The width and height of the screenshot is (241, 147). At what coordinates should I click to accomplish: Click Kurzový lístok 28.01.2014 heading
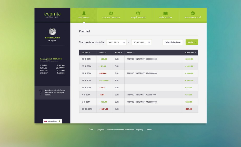(51, 59)
